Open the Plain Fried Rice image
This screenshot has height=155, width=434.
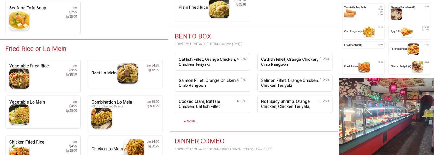219,9
